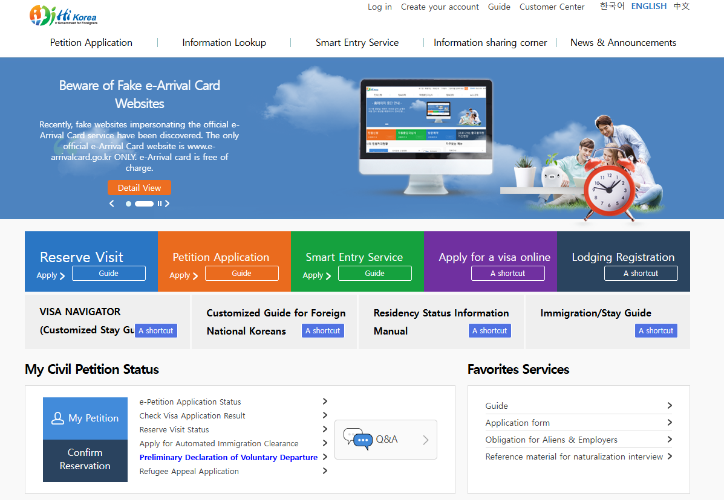Image resolution: width=724 pixels, height=500 pixels.
Task: Open Smart Entry Service menu
Action: 357,42
